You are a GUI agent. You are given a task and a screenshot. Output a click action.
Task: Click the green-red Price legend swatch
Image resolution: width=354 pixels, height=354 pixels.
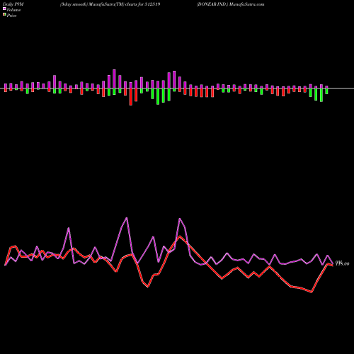(x=4, y=15)
